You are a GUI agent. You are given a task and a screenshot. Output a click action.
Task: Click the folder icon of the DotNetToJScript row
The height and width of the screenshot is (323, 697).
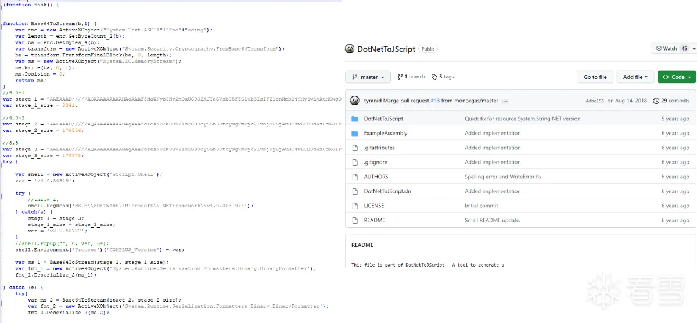(354, 119)
